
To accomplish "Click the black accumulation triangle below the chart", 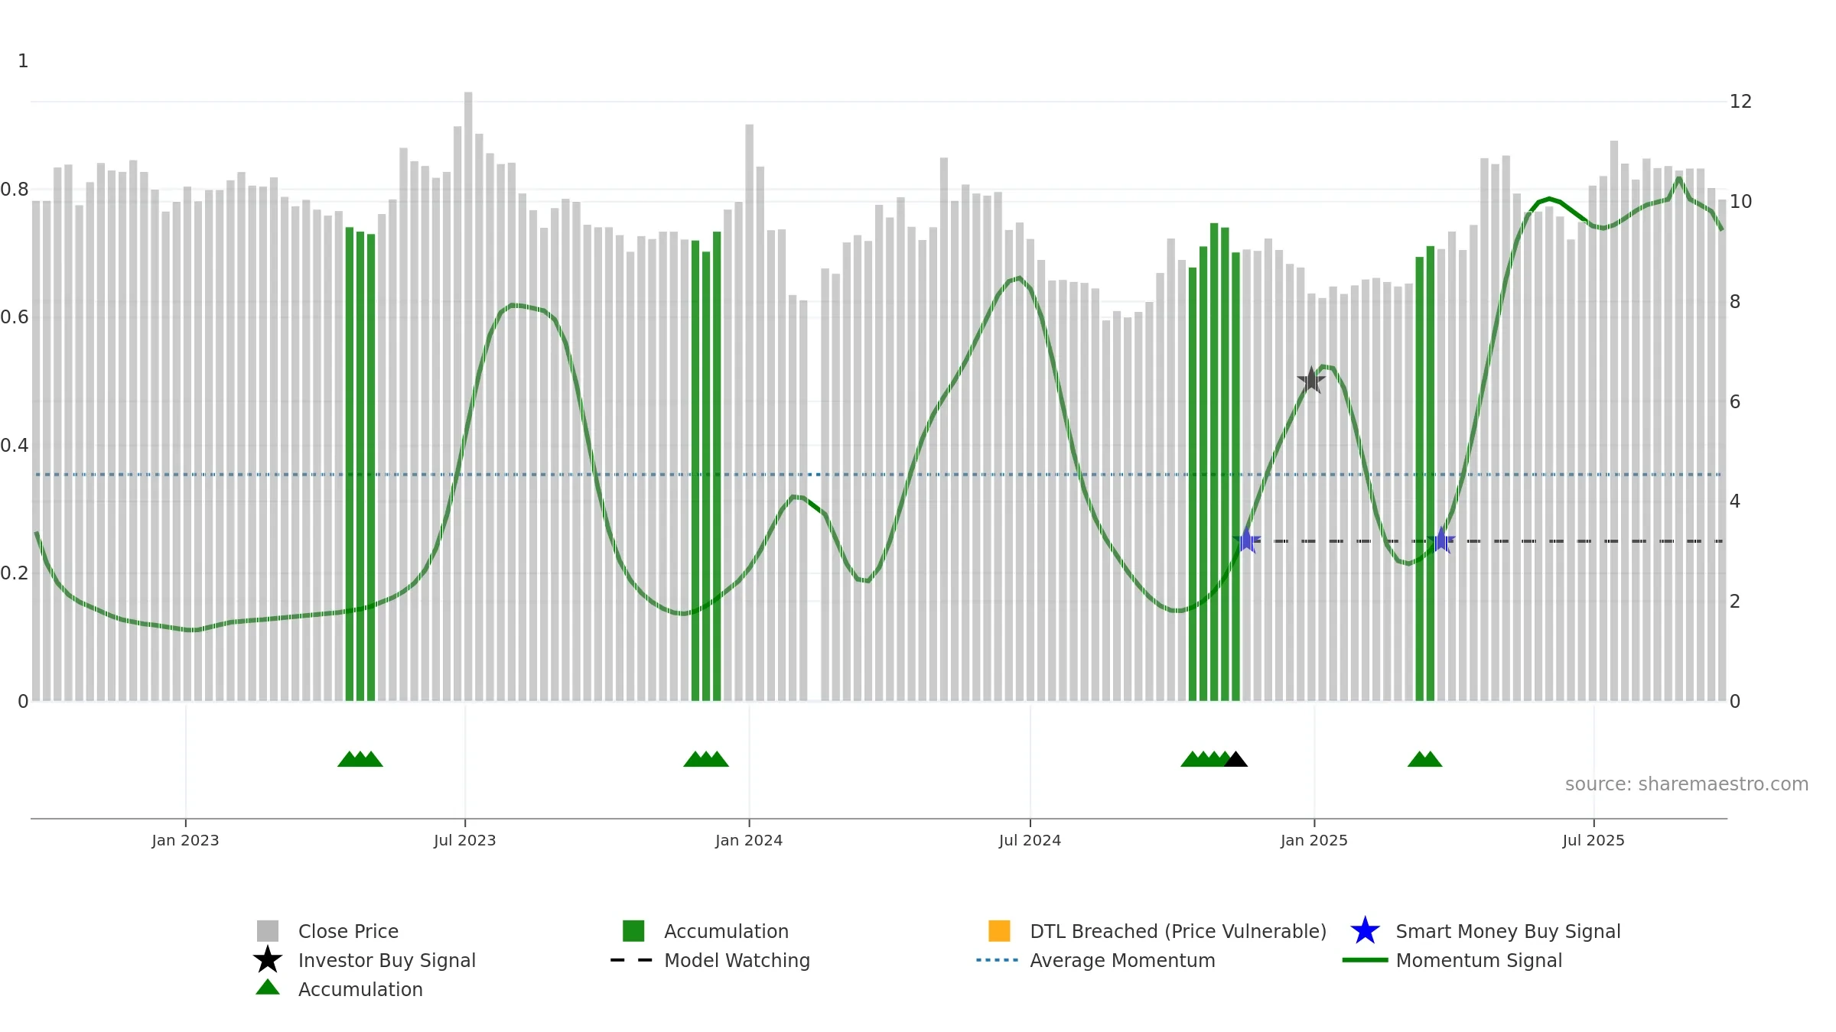I will coord(1235,759).
